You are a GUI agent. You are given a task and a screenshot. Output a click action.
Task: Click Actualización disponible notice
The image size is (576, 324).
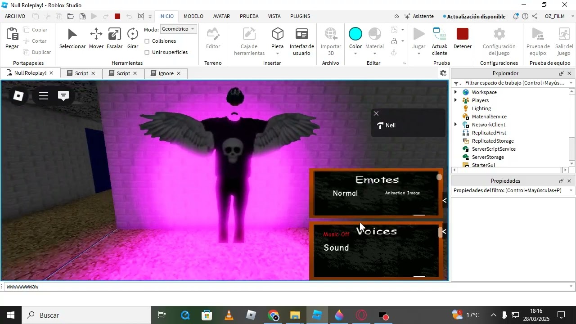point(474,16)
